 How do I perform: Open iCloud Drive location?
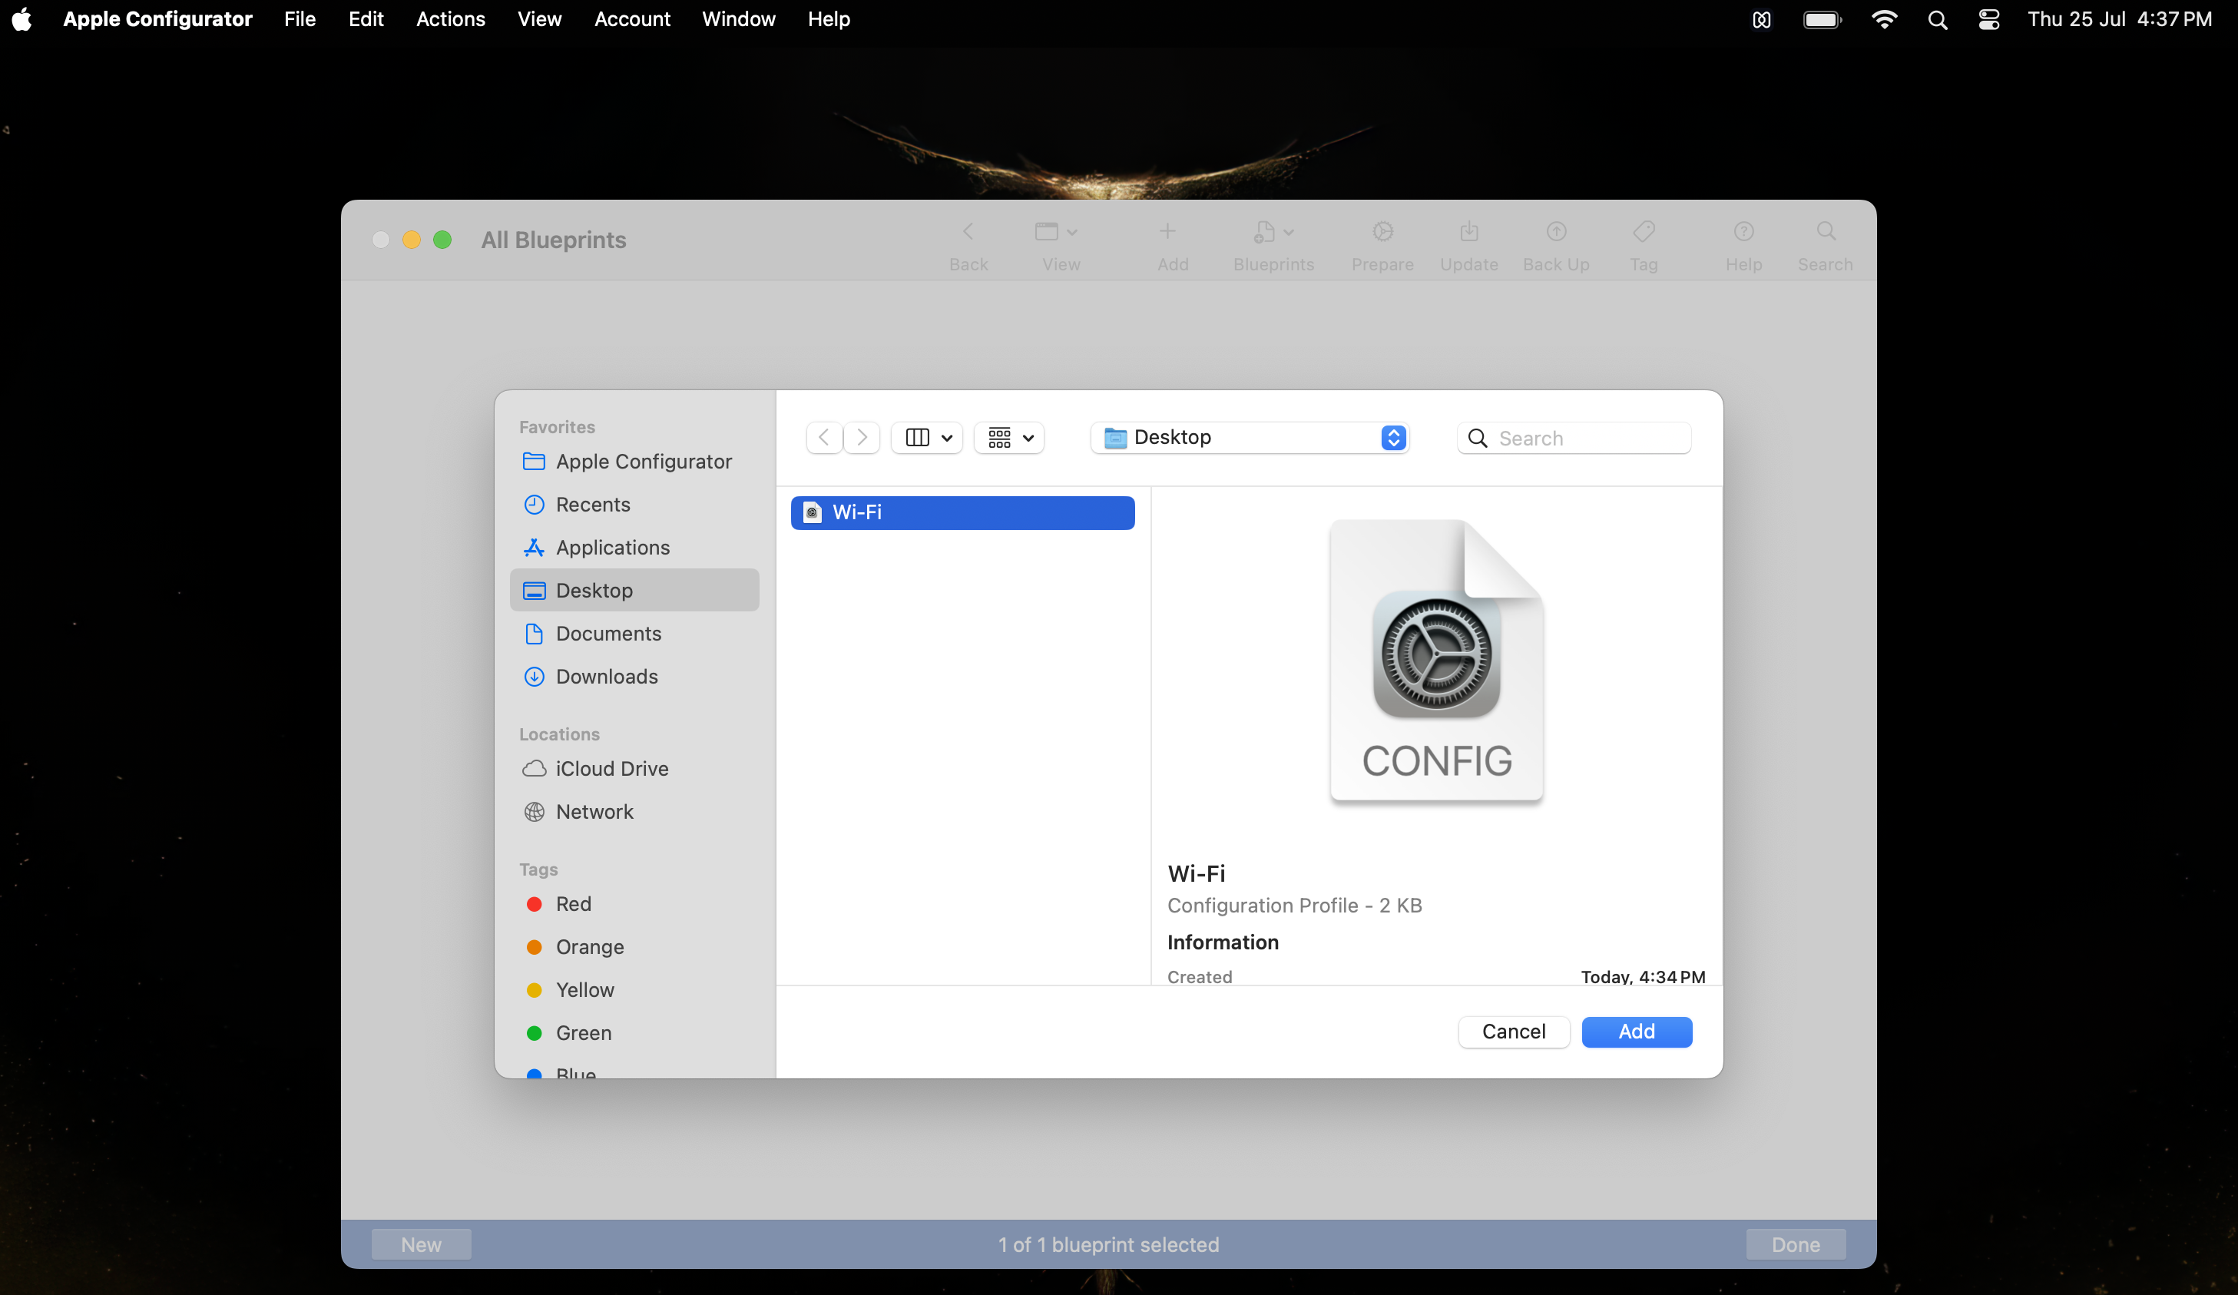634,769
